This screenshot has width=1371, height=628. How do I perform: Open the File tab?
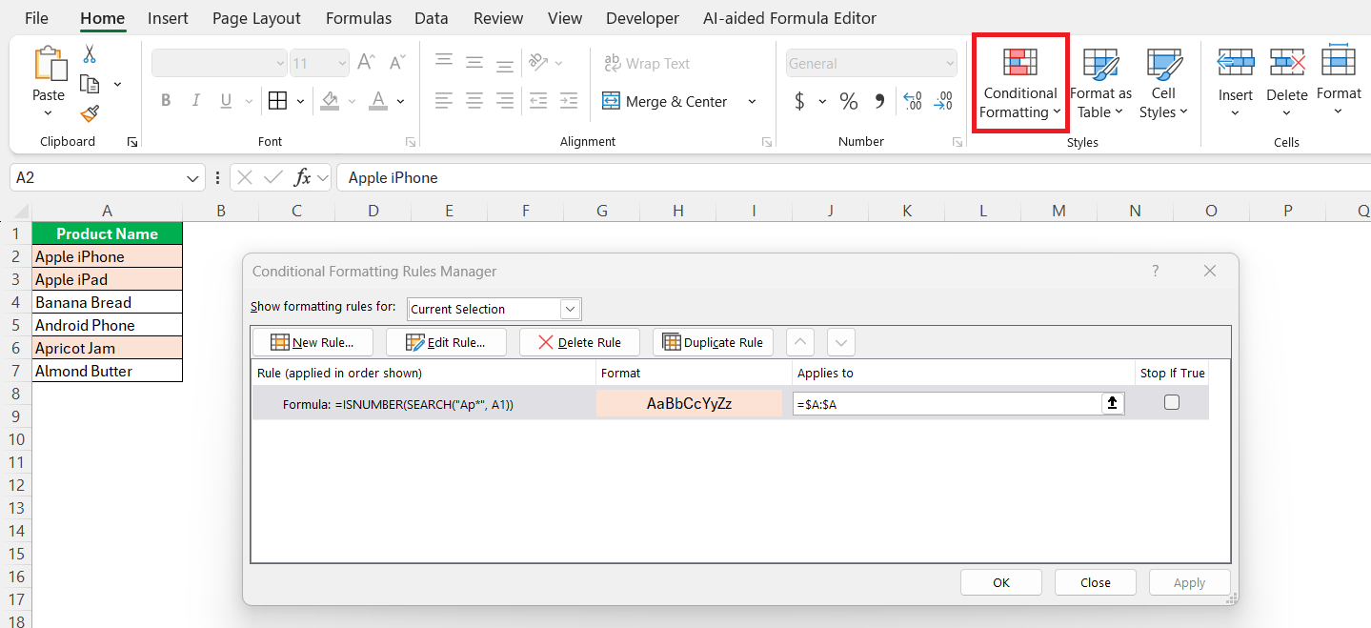pos(36,18)
